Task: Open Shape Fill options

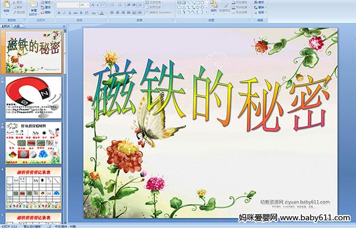Action: [x=240, y=2]
